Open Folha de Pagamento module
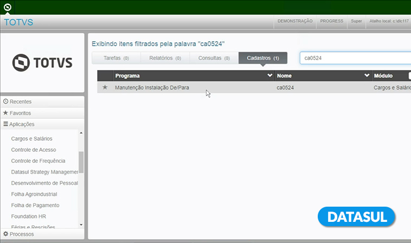This screenshot has width=411, height=243. point(35,205)
